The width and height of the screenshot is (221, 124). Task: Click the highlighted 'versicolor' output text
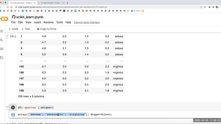56,114
